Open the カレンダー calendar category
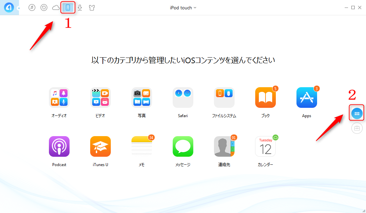 [x=266, y=146]
